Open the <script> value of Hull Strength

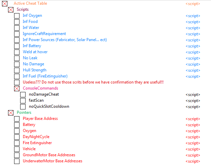coord(193,71)
